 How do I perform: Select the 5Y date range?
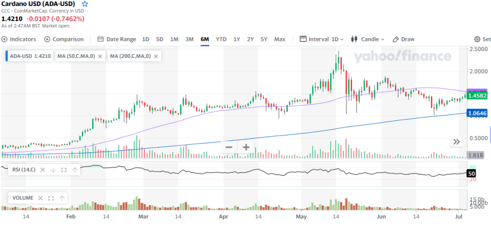pyautogui.click(x=264, y=39)
